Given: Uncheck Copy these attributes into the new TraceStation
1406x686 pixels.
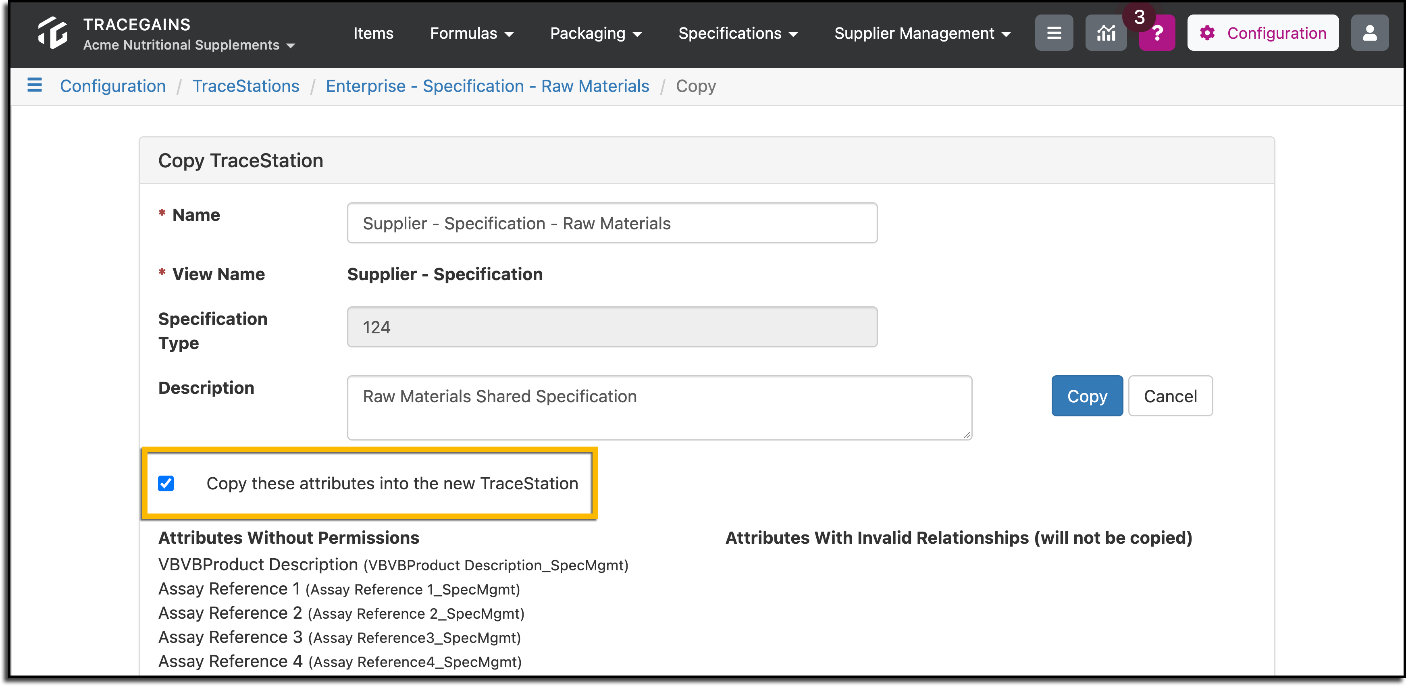Looking at the screenshot, I should [166, 484].
